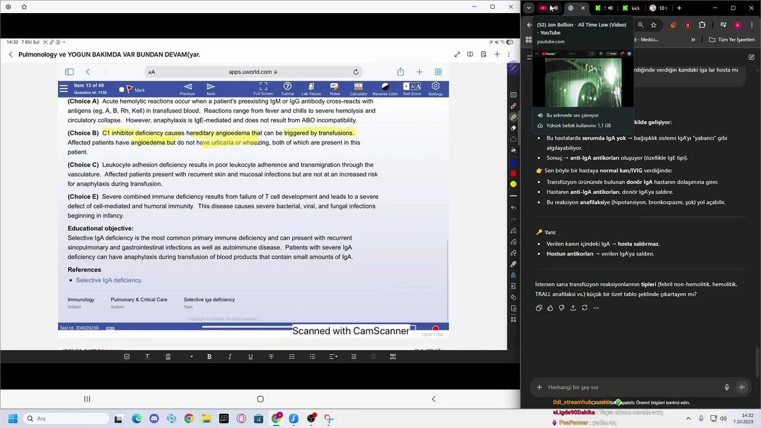Pick the red pen color
Screen dimensions: 761x428
coord(514,173)
